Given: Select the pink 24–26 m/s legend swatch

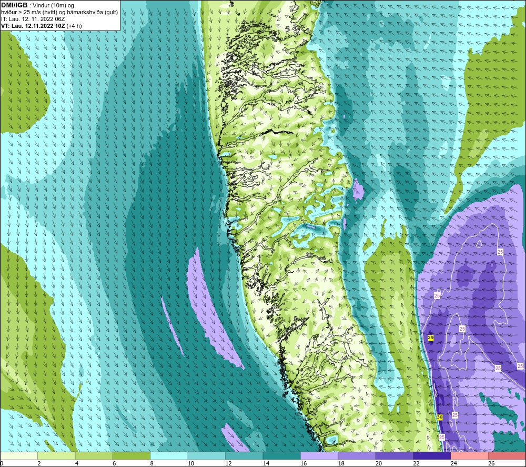Looking at the screenshot, I should click(470, 455).
